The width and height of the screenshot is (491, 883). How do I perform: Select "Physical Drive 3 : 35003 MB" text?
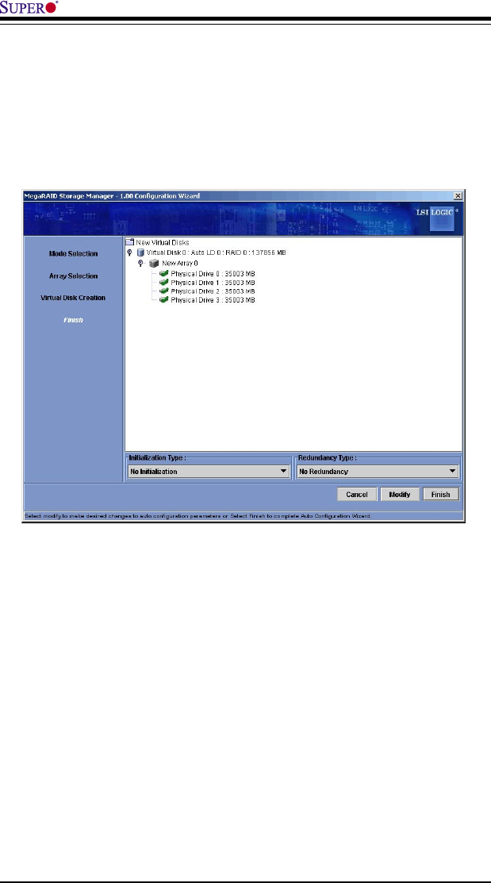click(x=213, y=300)
